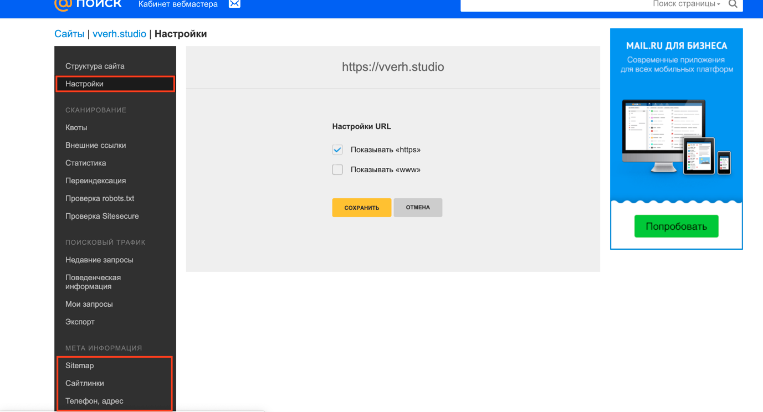This screenshot has width=763, height=412.
Task: Open the Поиск страницы dropdown
Action: (x=687, y=4)
